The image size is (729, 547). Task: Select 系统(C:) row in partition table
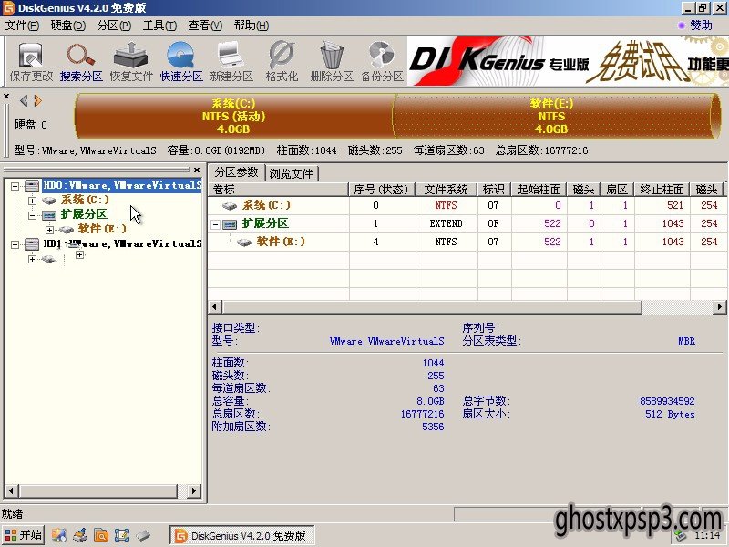tap(466, 206)
